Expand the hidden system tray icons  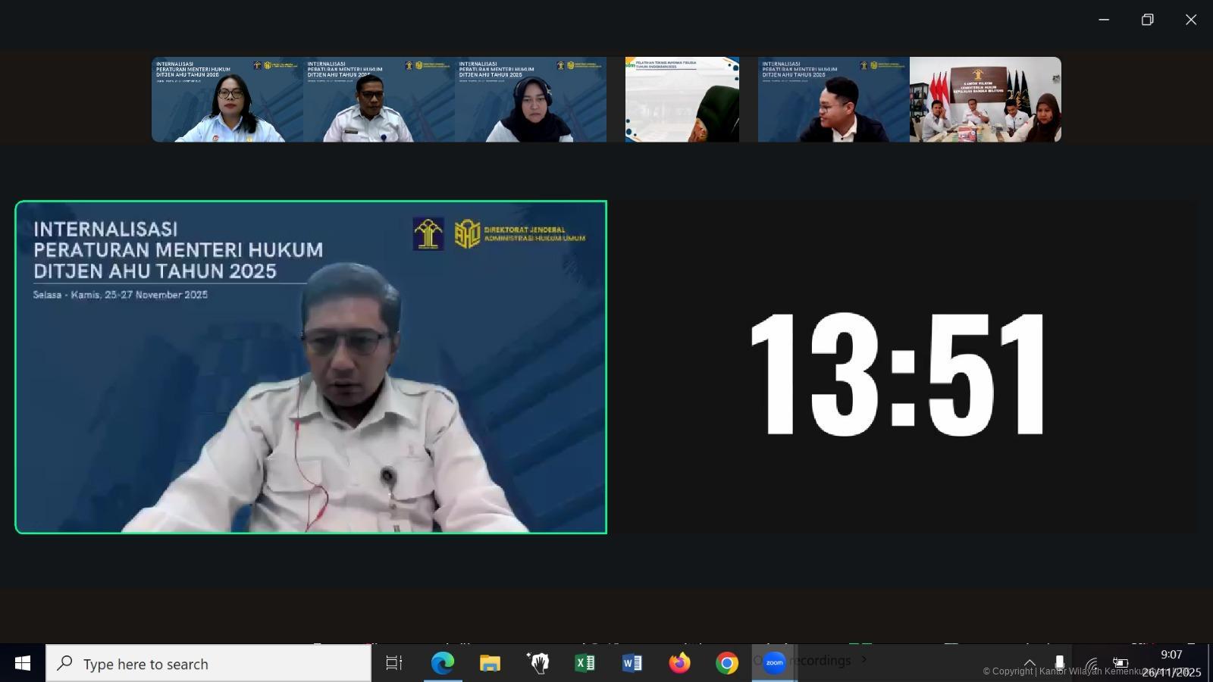(1030, 663)
